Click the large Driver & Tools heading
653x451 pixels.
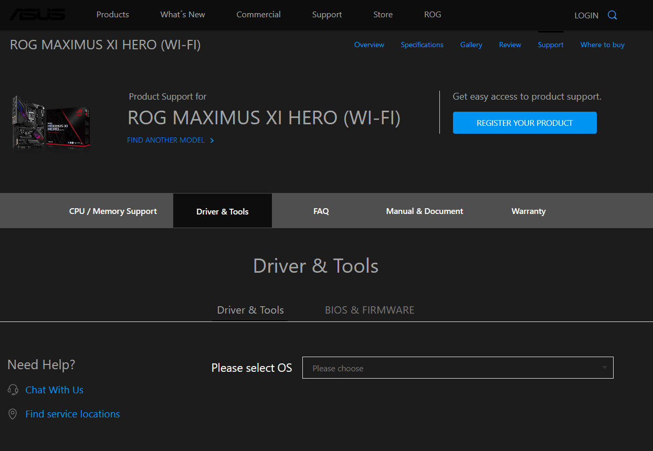click(x=315, y=266)
